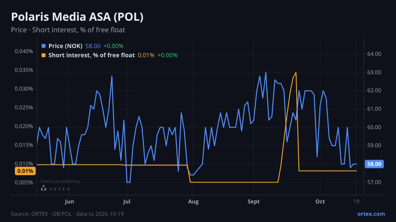Click the 0.040% left axis label
396x222 pixels.
[x=24, y=51]
